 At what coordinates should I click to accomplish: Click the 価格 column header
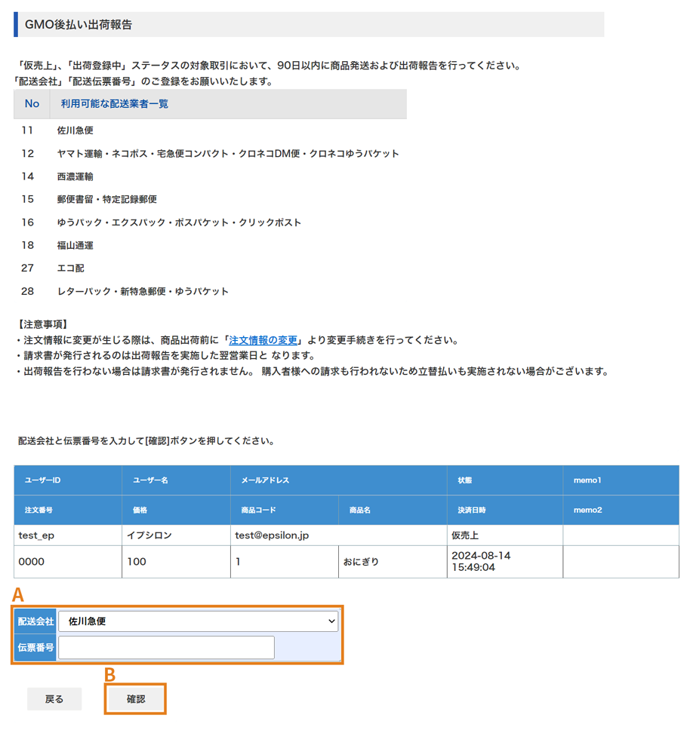176,510
